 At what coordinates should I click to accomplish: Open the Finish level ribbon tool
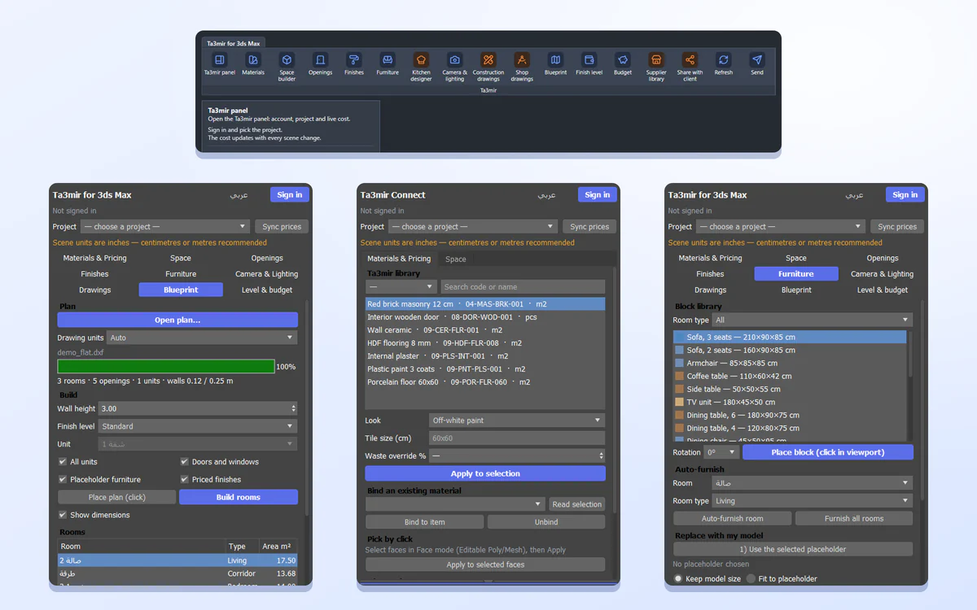click(589, 59)
